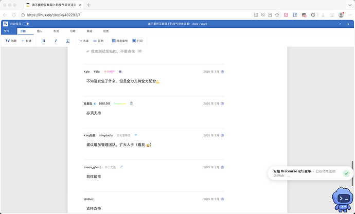Viewport: 355px width, 214px height.
Task: Switch to the 审阅 (Review) tab
Action: coord(89,31)
